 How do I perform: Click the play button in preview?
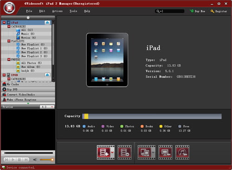coord(13,160)
